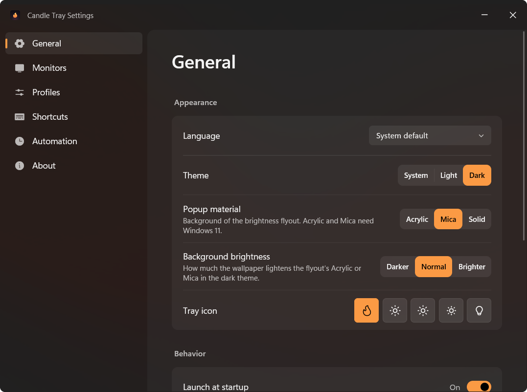Click the "Appearance" section heading
This screenshot has height=392, width=527.
pyautogui.click(x=195, y=102)
